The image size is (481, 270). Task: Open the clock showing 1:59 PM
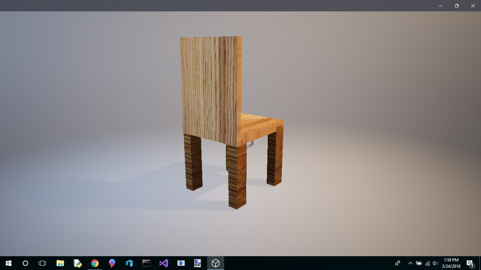pos(451,263)
